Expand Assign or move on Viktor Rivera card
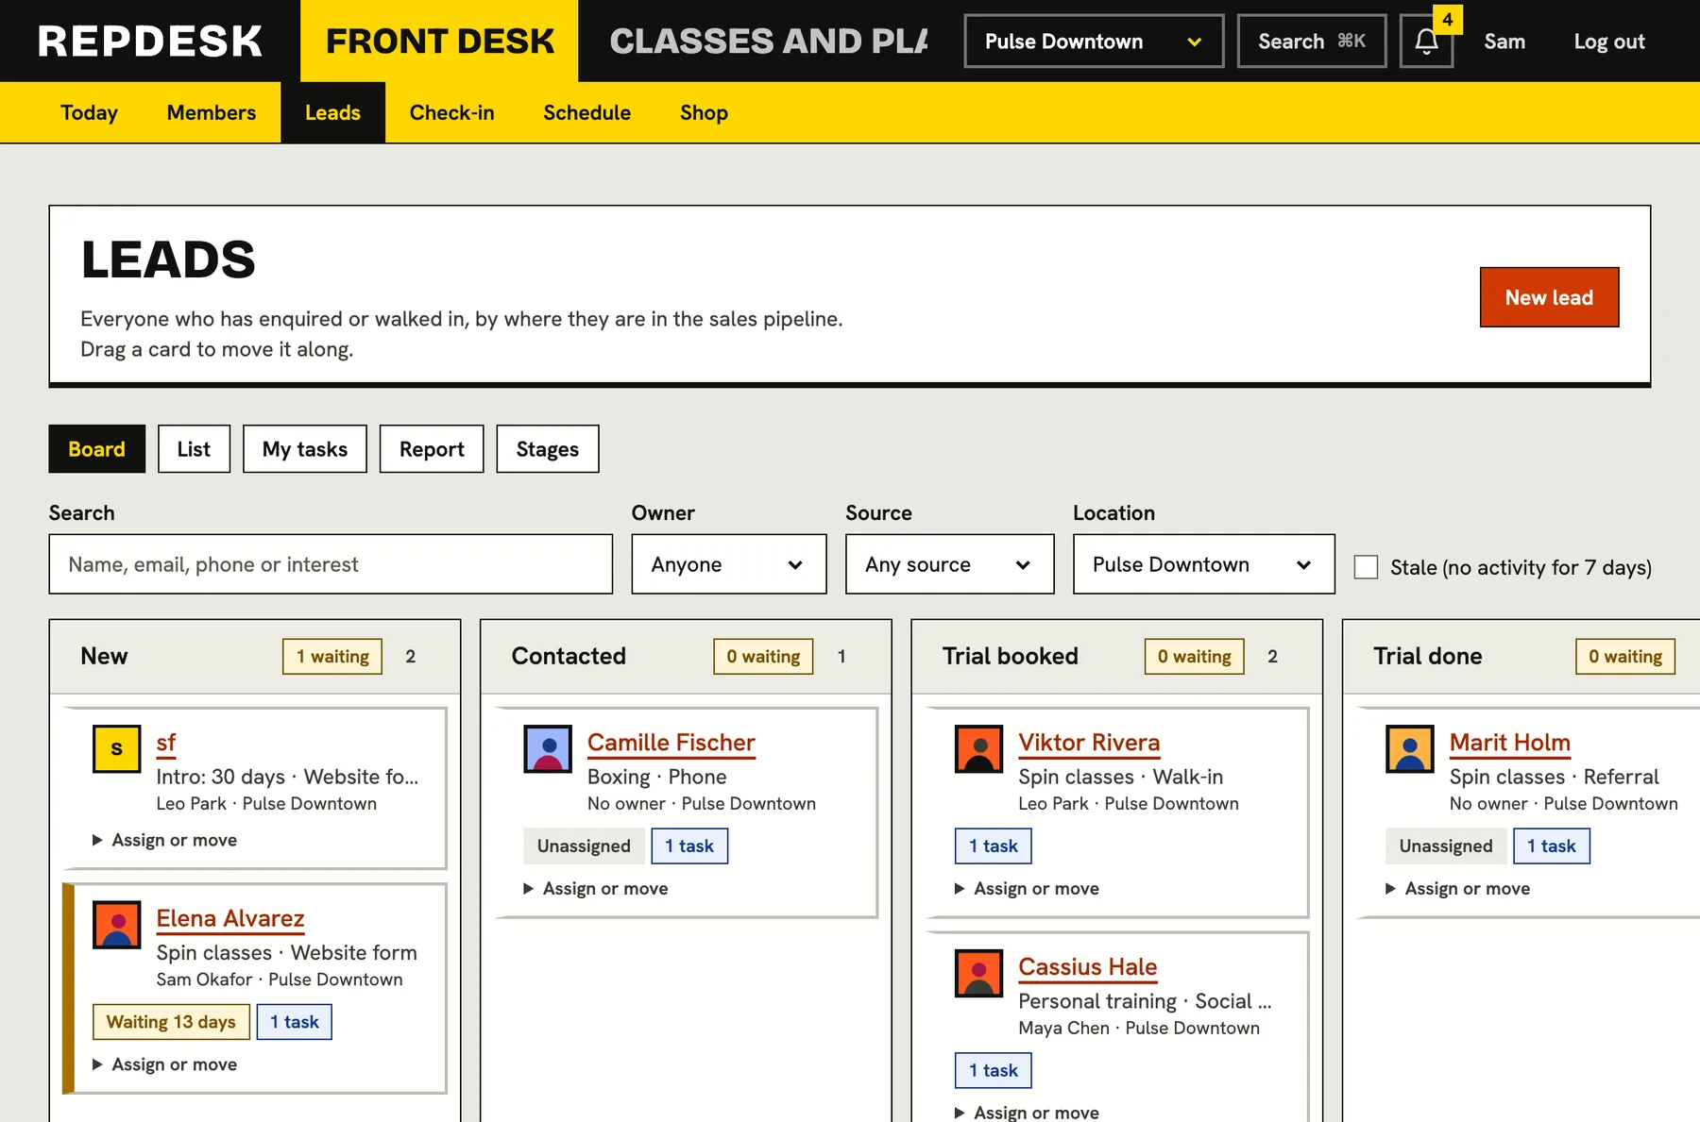1700x1122 pixels. point(1027,888)
